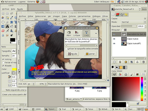Create a new layer in Capas panel
148x111 pixels.
click(x=114, y=62)
